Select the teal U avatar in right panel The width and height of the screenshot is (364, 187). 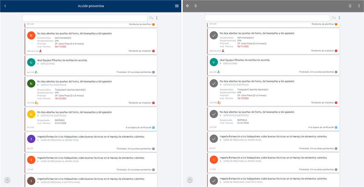tap(214, 62)
